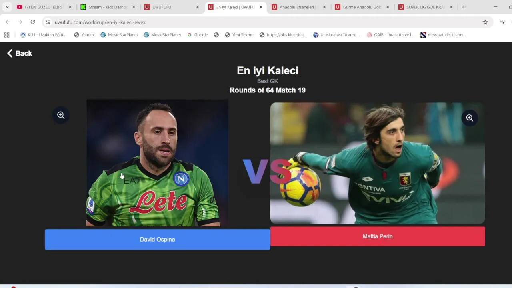Open a new browser tab
The image size is (512, 288).
tap(464, 7)
